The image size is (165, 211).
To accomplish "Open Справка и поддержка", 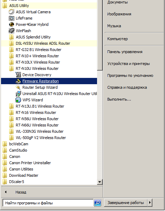I will [127, 87].
